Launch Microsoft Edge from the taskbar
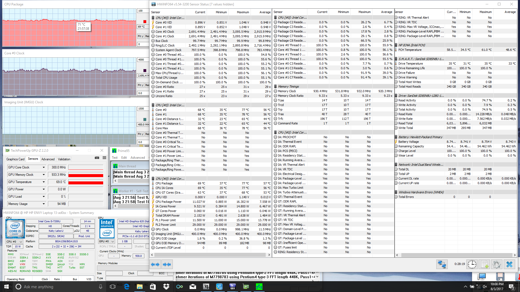The height and width of the screenshot is (292, 520). click(126, 287)
